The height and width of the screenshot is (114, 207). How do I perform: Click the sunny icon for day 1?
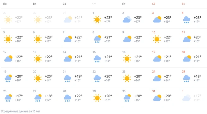(x=97, y=20)
